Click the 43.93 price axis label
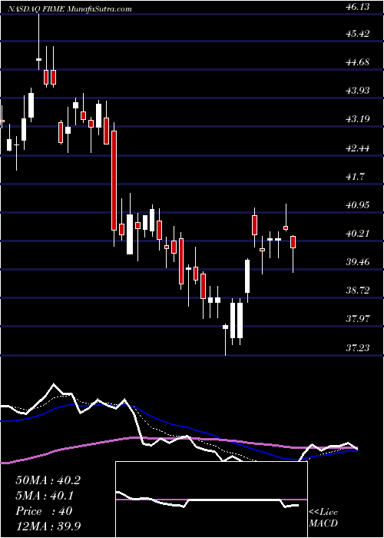This screenshot has width=384, height=538. click(358, 91)
